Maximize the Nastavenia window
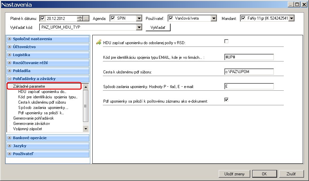The width and height of the screenshot is (309, 181). pos(297,4)
